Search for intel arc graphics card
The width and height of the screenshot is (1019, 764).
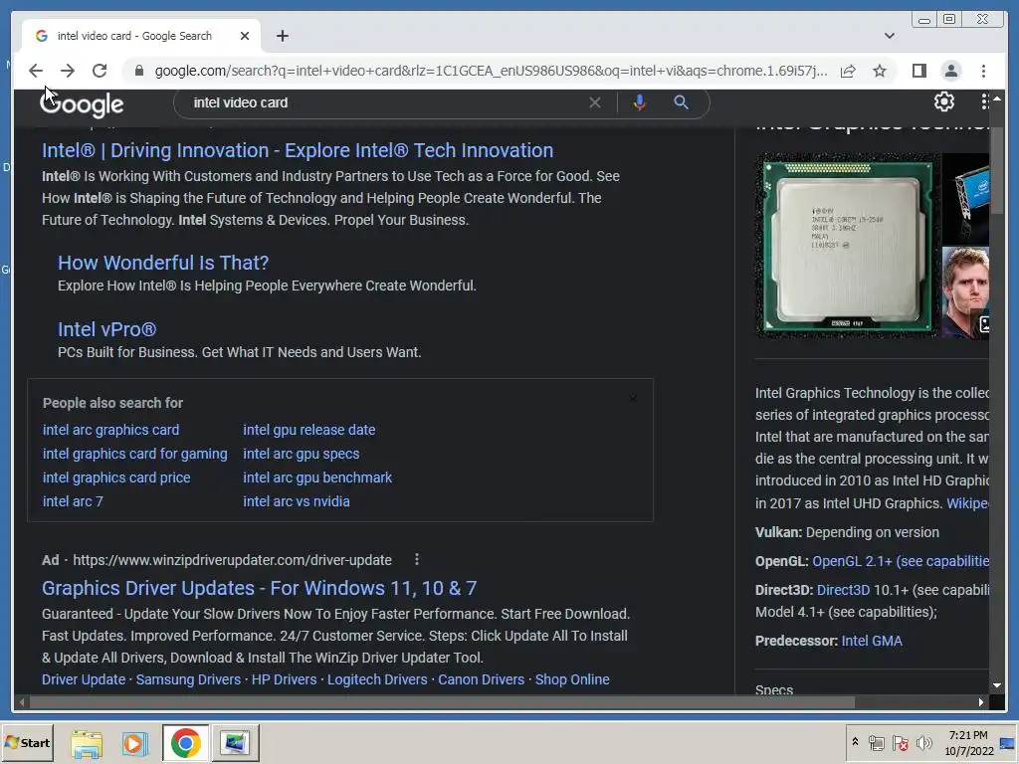point(111,430)
